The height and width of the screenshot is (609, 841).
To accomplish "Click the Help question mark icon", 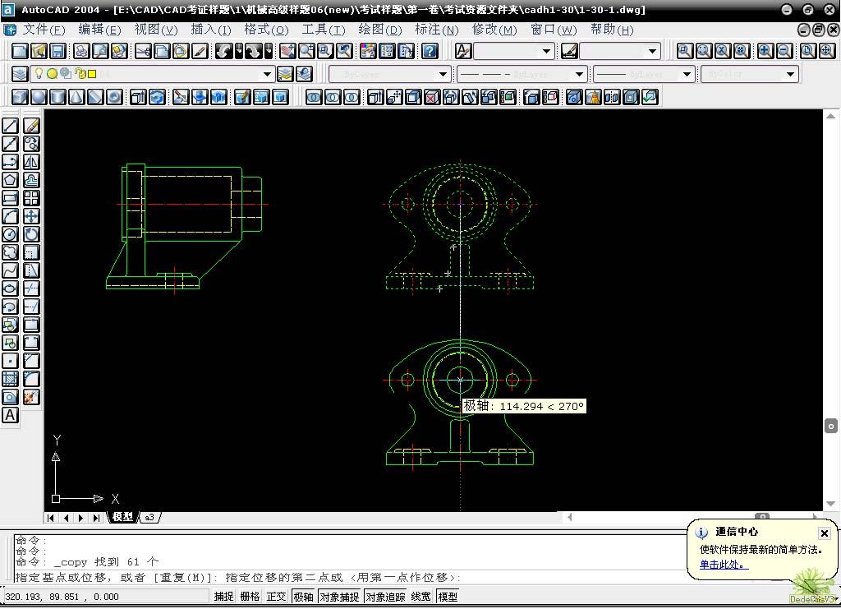I will (430, 51).
